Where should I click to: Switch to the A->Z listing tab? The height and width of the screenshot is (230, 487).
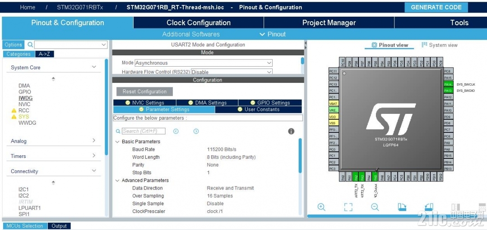(x=44, y=54)
